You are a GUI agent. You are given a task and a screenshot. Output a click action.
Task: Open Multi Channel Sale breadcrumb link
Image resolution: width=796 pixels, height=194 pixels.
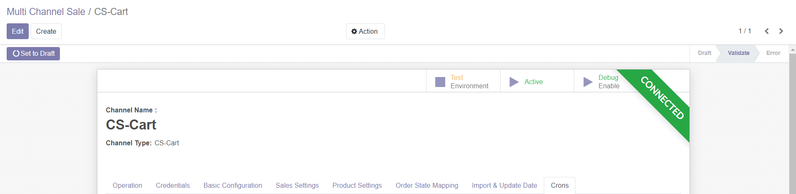tap(46, 12)
